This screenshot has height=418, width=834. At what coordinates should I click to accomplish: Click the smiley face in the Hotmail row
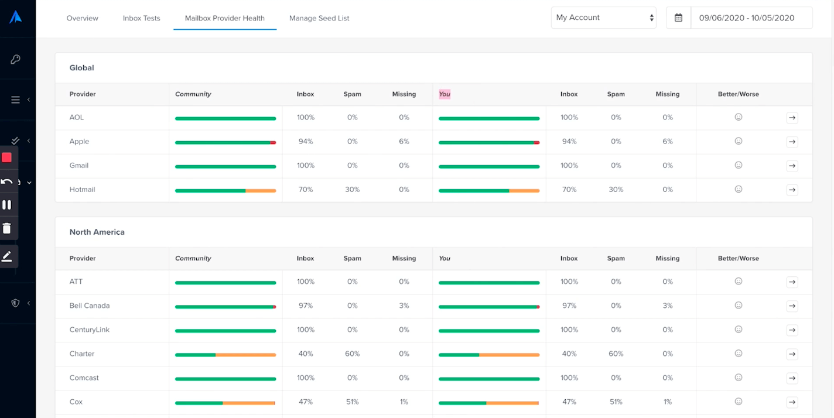739,189
